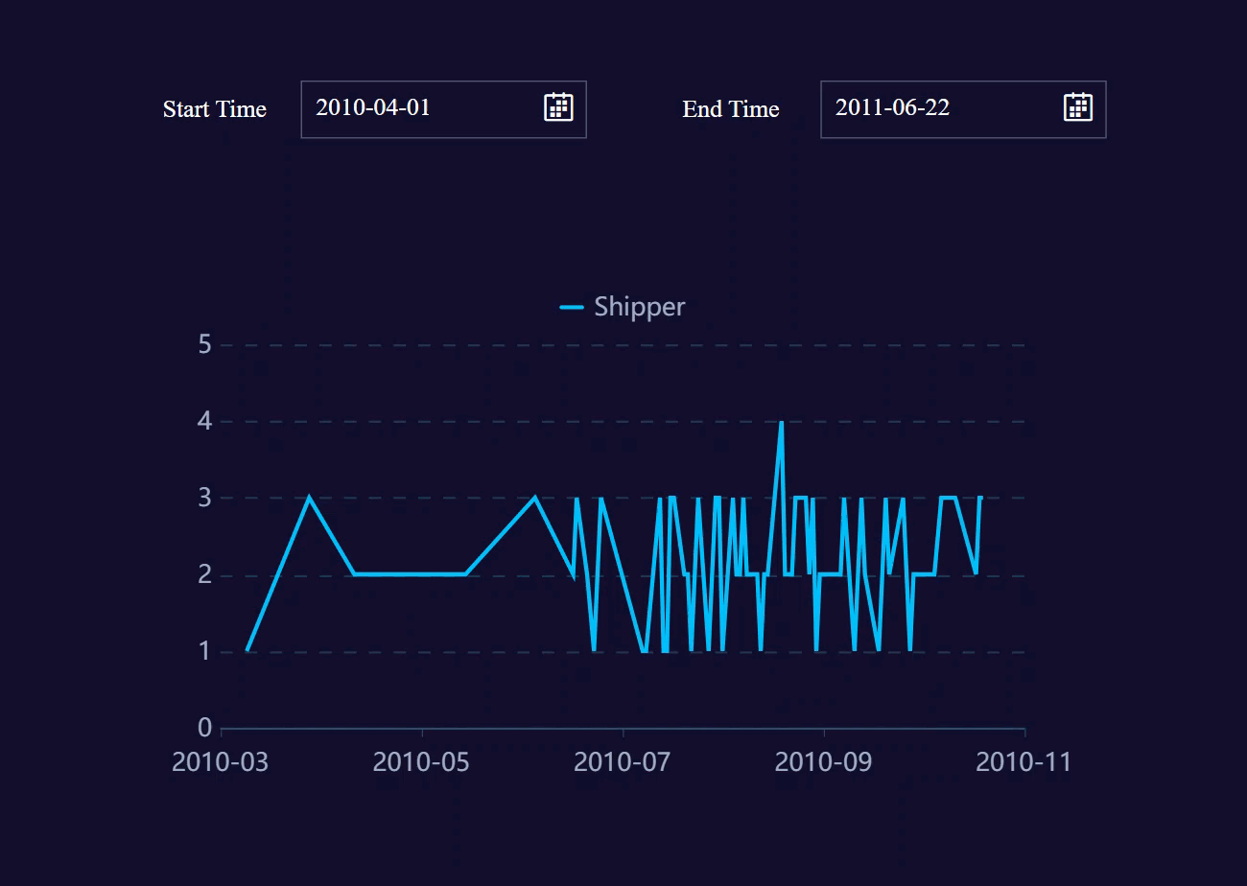The height and width of the screenshot is (886, 1247).
Task: Click the y-axis value 1
Action: coord(204,652)
